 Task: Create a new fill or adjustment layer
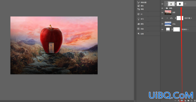(x=185, y=101)
